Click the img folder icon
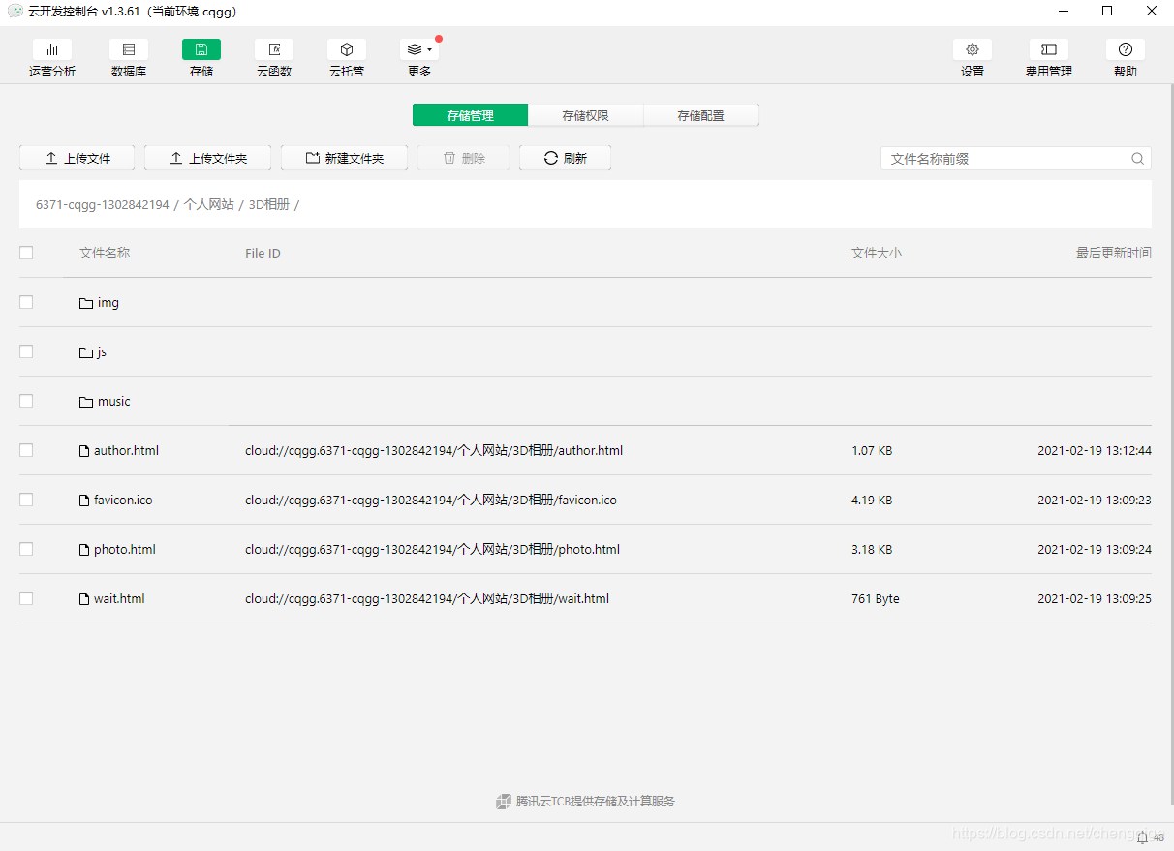The image size is (1174, 851). pyautogui.click(x=86, y=303)
